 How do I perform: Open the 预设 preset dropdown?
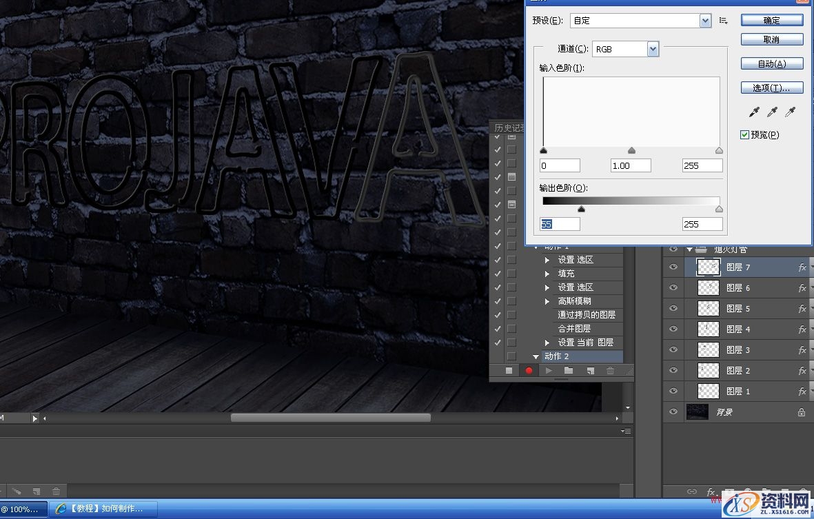(705, 21)
